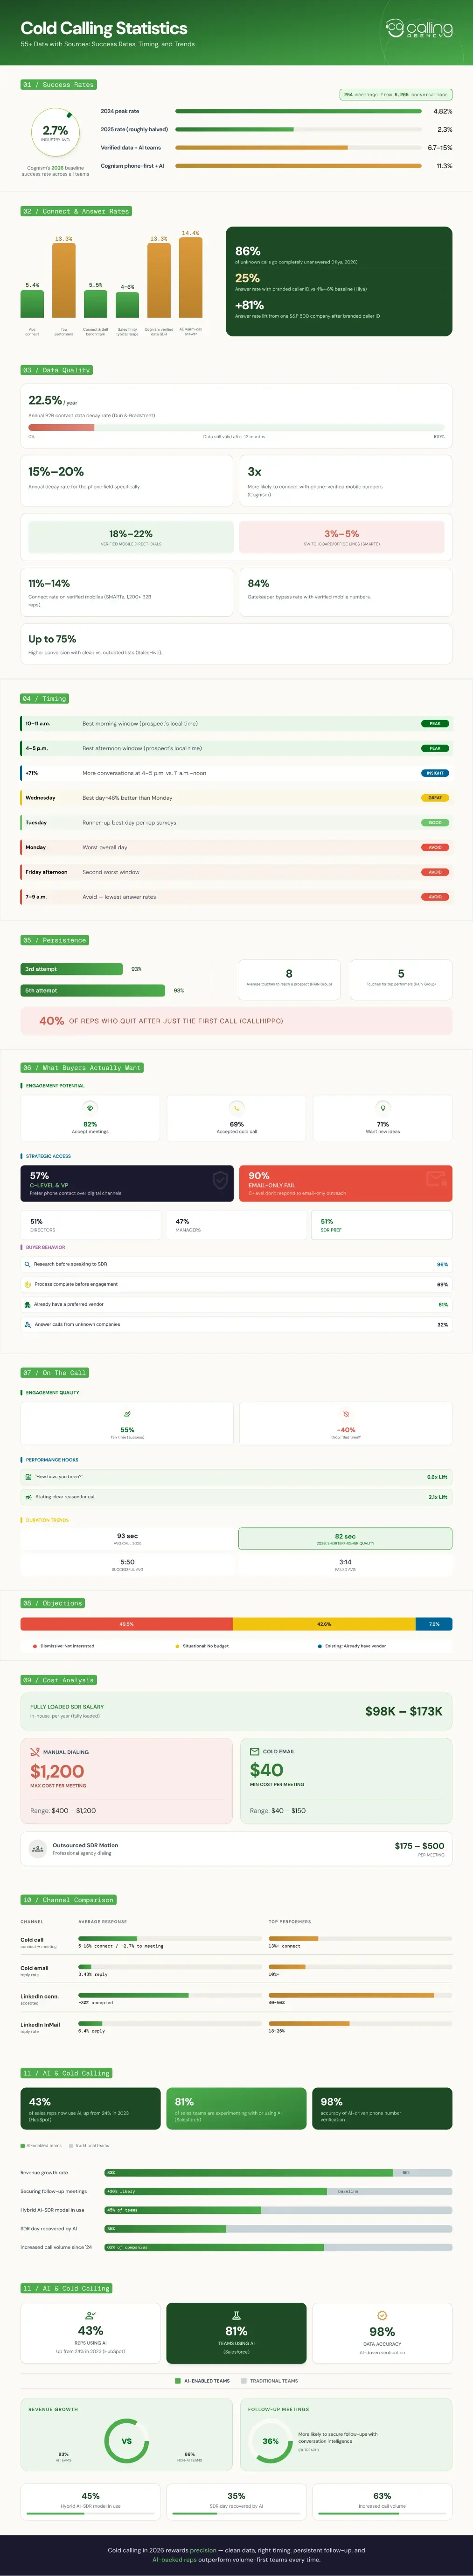The height and width of the screenshot is (2576, 473).
Task: Click the lightbulb icon above 71% Want new ideas
Action: coord(382,1107)
